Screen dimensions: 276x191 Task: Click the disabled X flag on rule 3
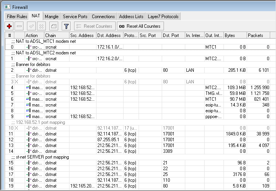tap(16, 82)
